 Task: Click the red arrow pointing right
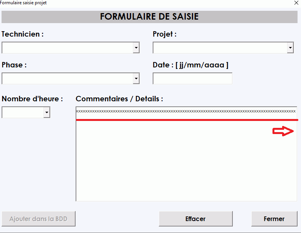(283, 131)
